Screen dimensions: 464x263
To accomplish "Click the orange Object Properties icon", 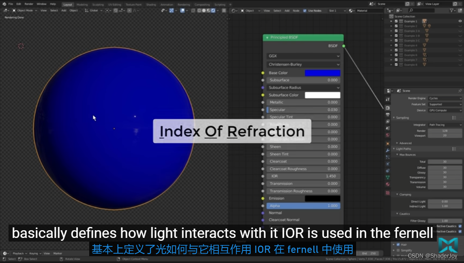I will tap(387, 143).
